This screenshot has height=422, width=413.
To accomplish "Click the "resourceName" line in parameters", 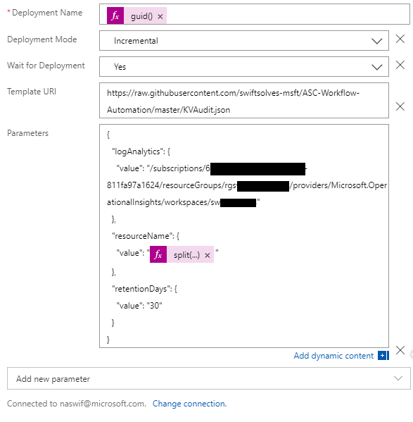I will [x=146, y=236].
